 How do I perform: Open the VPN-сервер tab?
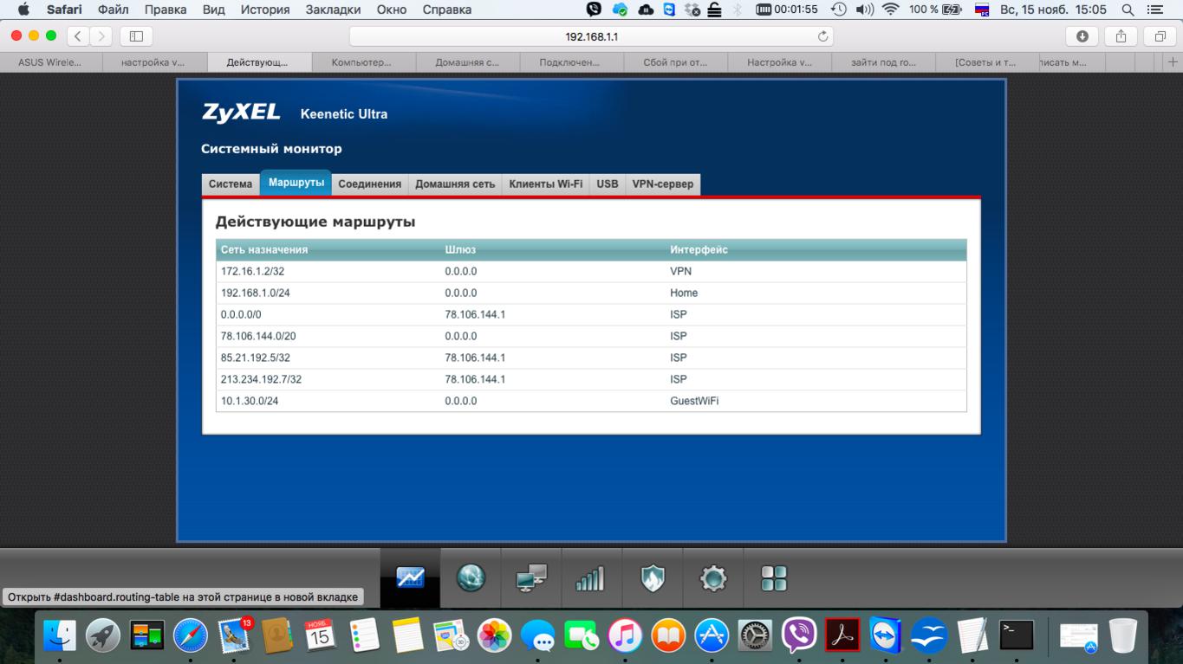pyautogui.click(x=662, y=184)
